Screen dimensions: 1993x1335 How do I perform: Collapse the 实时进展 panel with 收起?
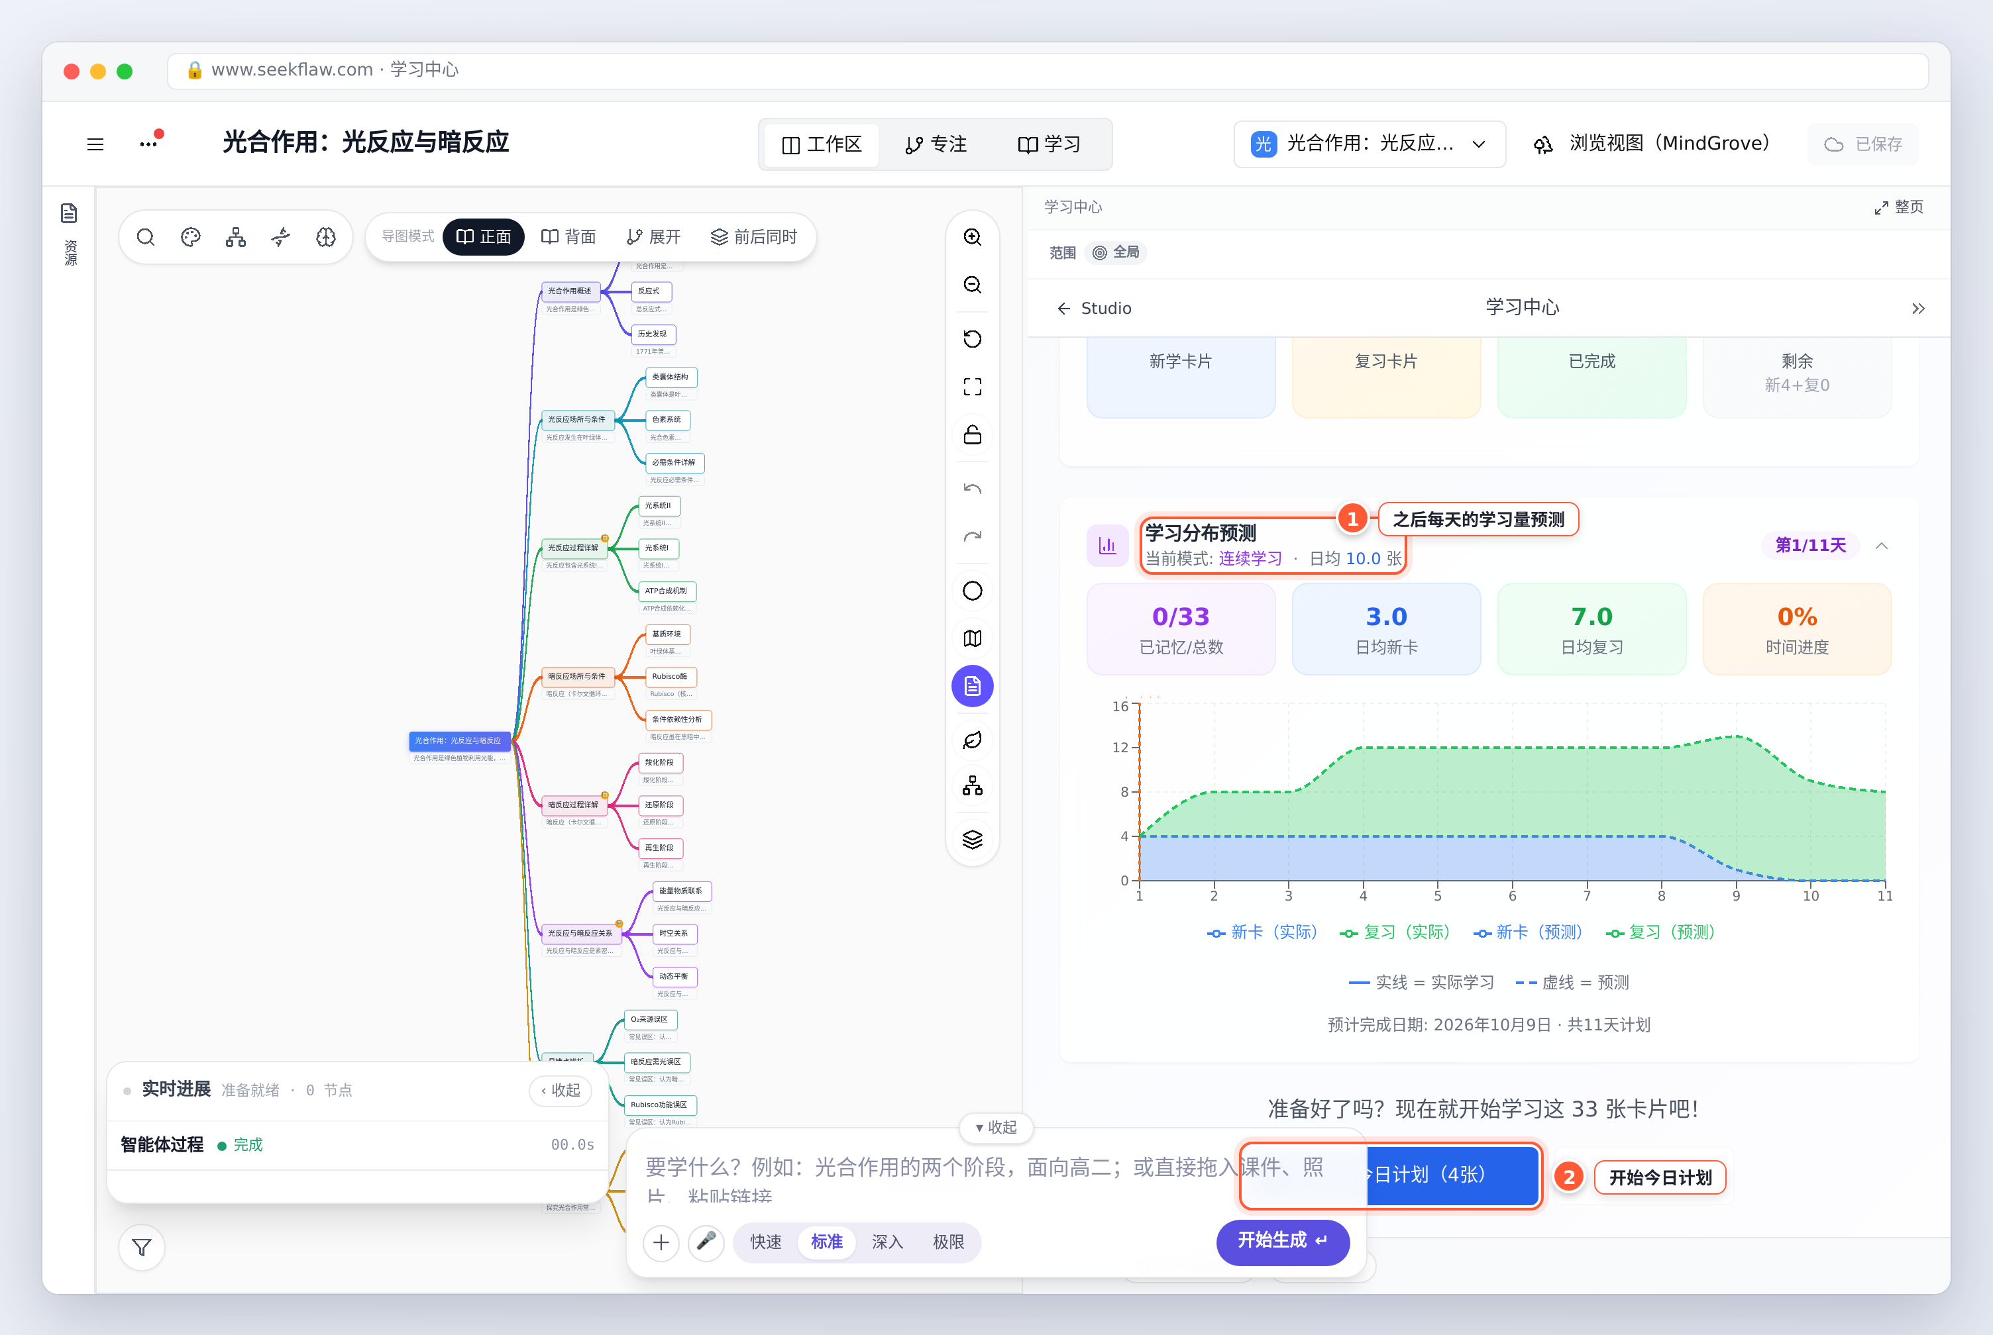pyautogui.click(x=561, y=1090)
